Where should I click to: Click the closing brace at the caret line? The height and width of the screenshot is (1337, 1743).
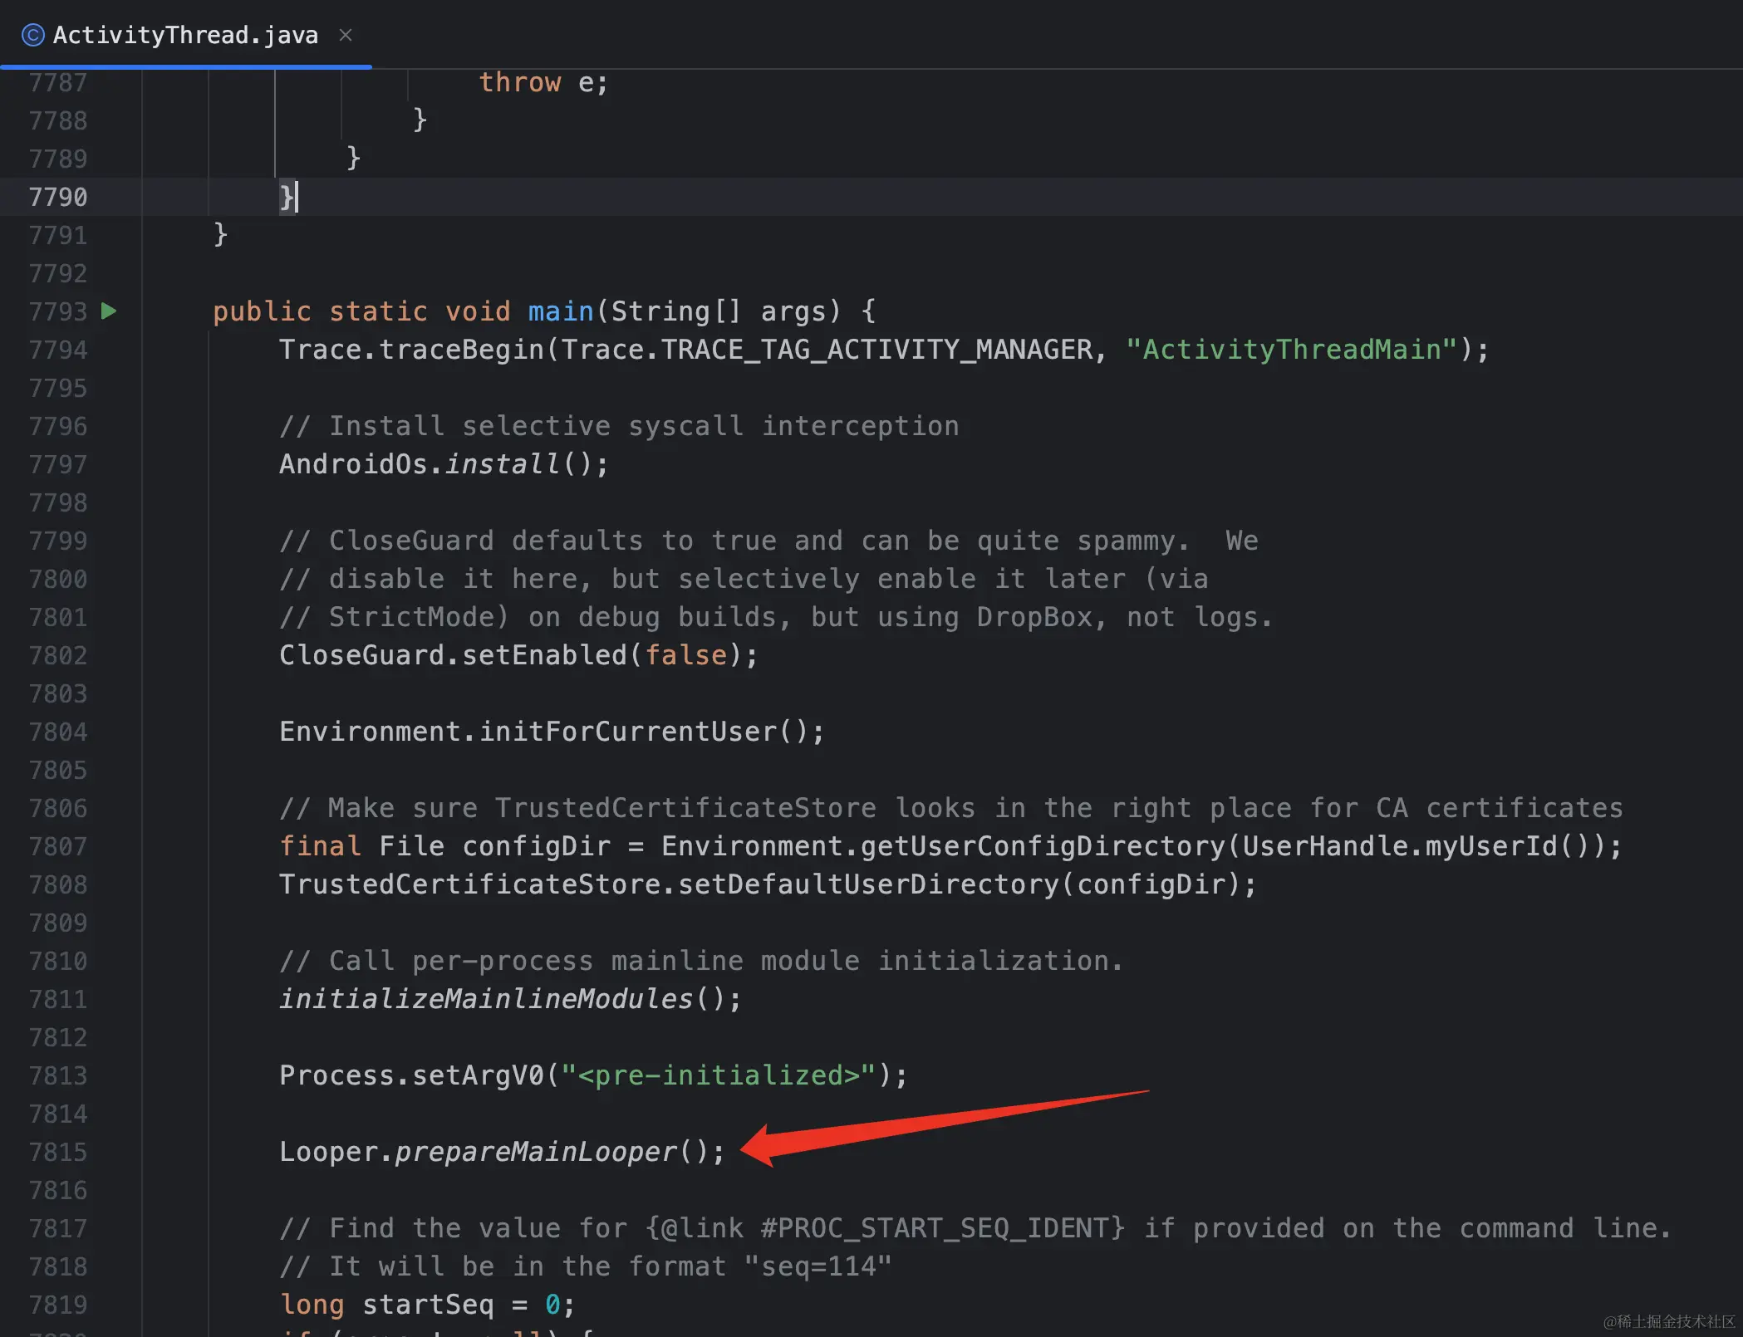286,197
